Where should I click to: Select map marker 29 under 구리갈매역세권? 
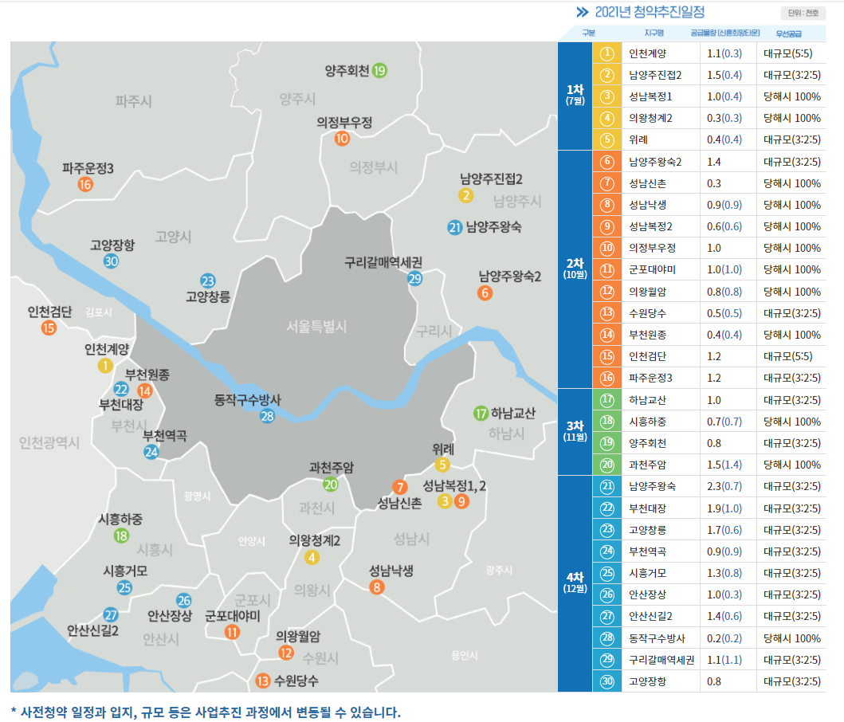414,278
